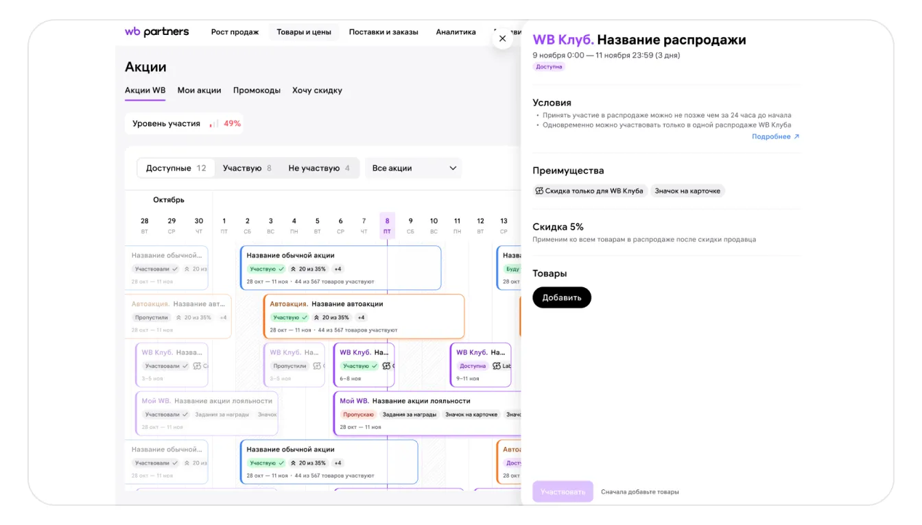This screenshot has width=922, height=525.
Task: Click the participation level bars icon
Action: click(214, 123)
